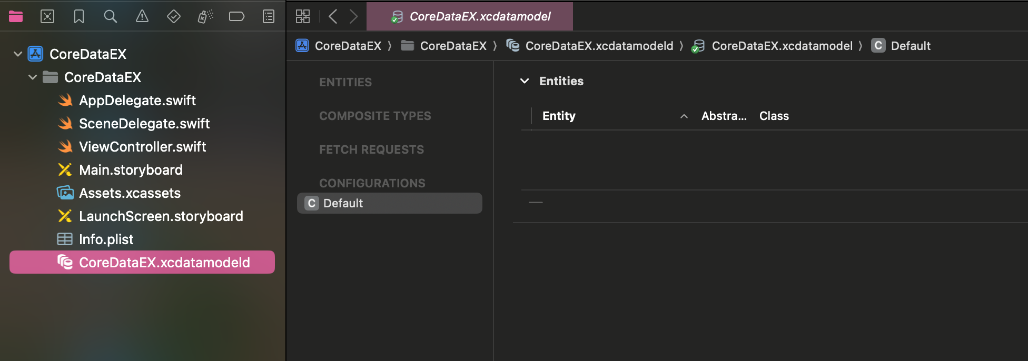The height and width of the screenshot is (361, 1028).
Task: Click the COMPOSITE TYPES header
Action: point(375,116)
